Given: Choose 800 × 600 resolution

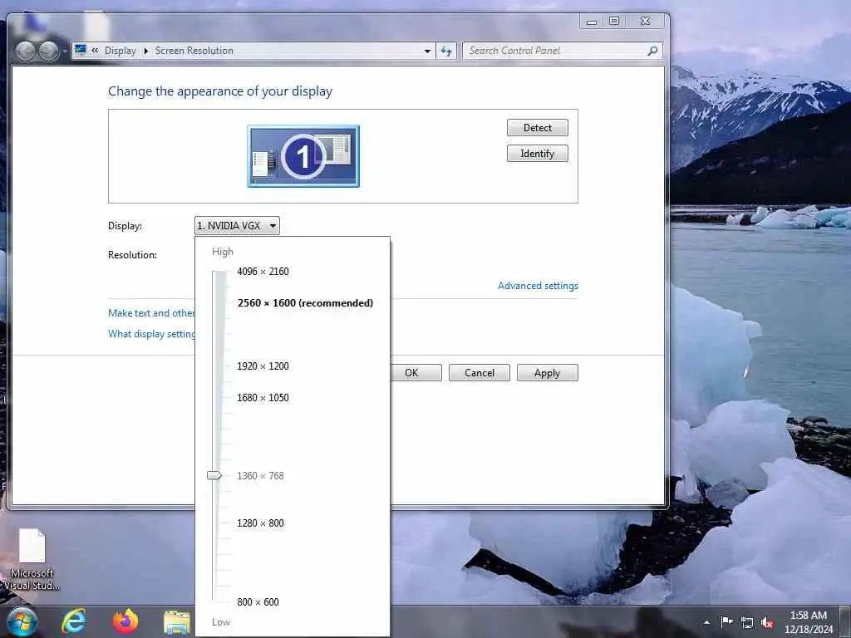Looking at the screenshot, I should point(258,601).
